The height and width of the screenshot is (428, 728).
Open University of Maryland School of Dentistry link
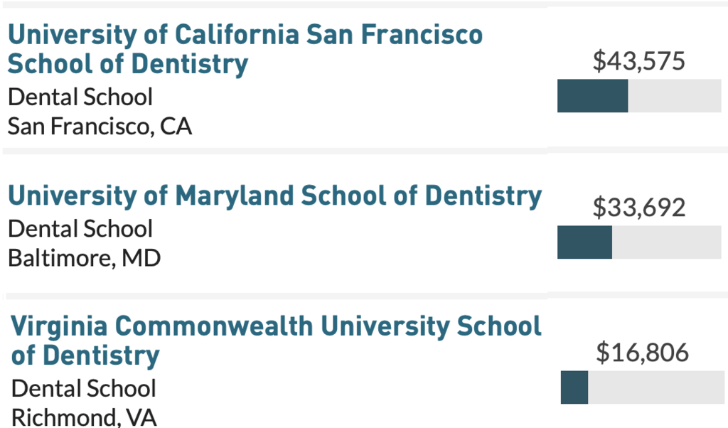pyautogui.click(x=275, y=196)
